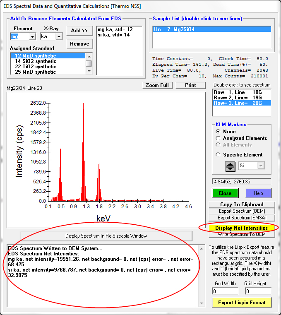Viewport: 281px width, 315px height.
Task: Print the spectrum plot
Action: (x=190, y=85)
